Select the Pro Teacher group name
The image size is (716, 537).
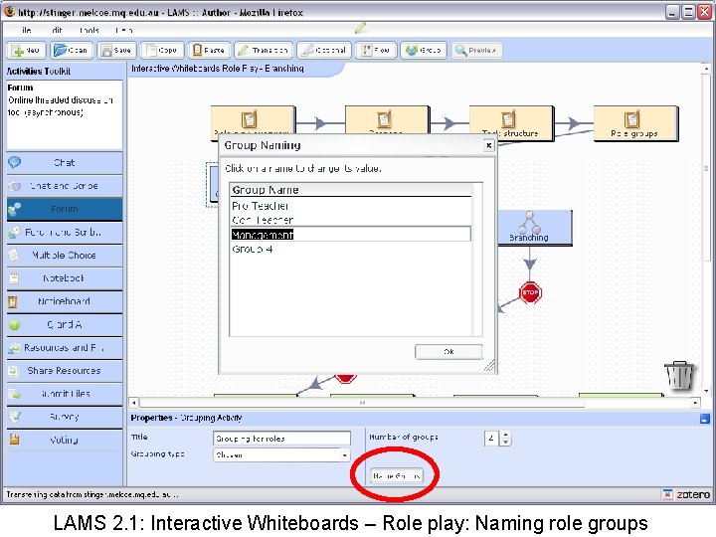pos(351,206)
